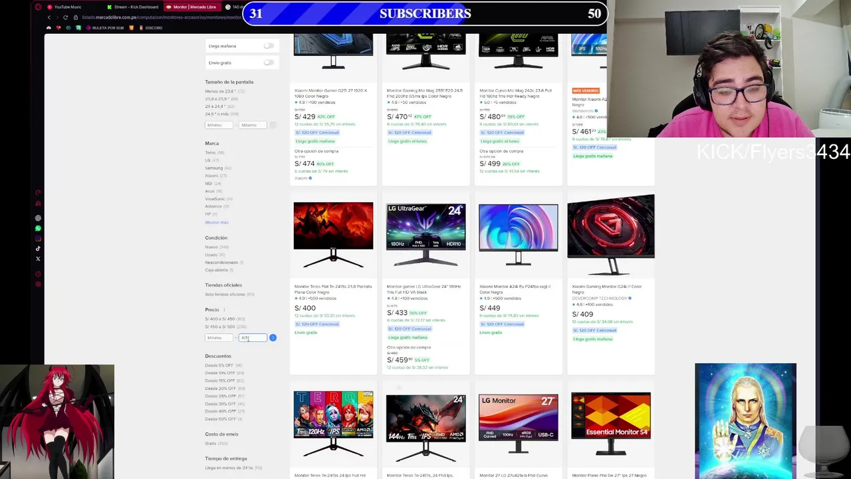Select Llega en menos de 24 hs filter
Image resolution: width=851 pixels, height=479 pixels.
pos(229,468)
